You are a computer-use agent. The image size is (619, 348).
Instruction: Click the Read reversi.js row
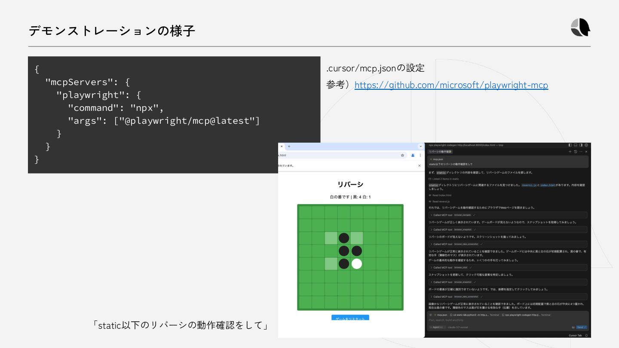tap(439, 201)
